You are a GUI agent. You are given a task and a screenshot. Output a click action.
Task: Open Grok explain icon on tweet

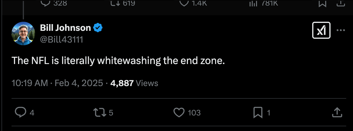coord(321,30)
